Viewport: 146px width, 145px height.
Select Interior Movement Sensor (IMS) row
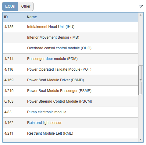[70, 37]
